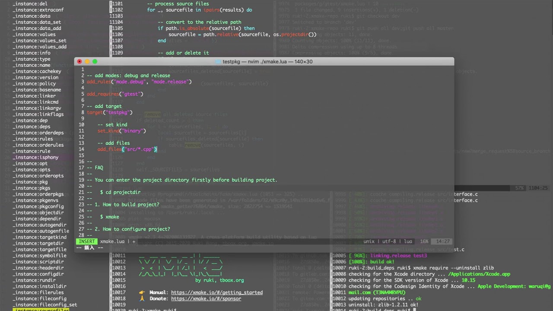Image resolution: width=553 pixels, height=311 pixels.
Task: Select _instance:extraconf in the tag list
Action: [x=38, y=10]
